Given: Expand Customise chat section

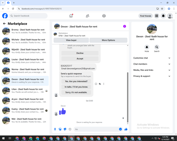Looking at the screenshot, I should 152,58.
